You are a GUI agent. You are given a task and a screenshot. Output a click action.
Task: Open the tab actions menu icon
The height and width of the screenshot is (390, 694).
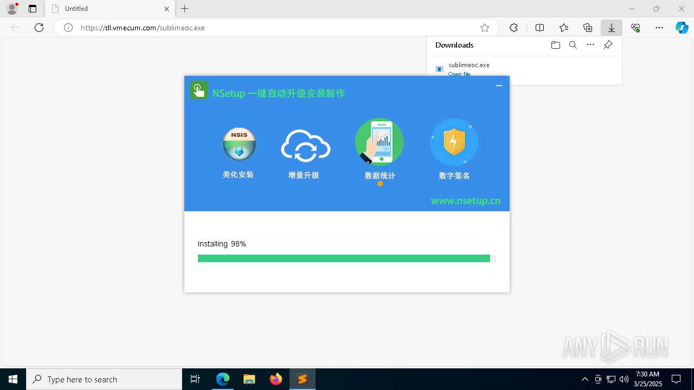click(x=33, y=9)
